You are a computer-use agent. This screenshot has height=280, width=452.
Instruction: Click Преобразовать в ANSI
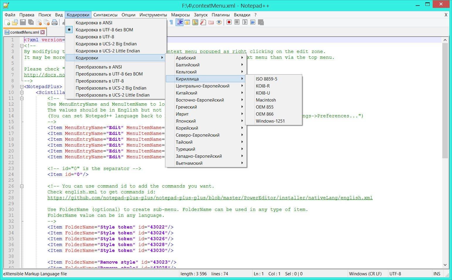[x=115, y=67]
